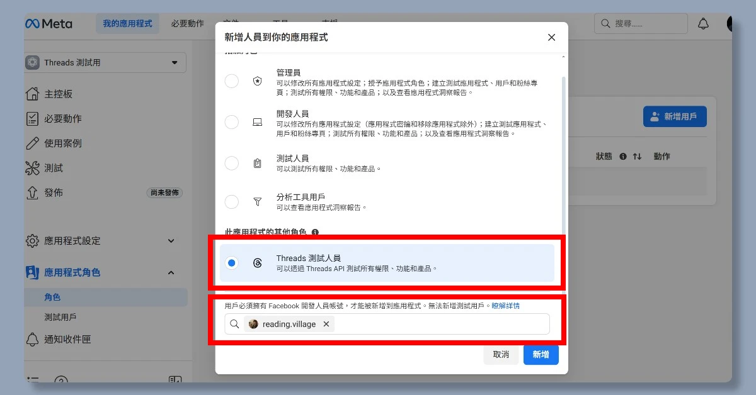The height and width of the screenshot is (395, 756).
Task: Remove the reading.village chip
Action: (326, 324)
